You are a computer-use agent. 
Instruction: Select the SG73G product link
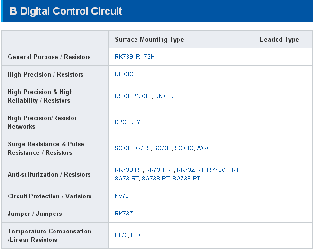point(184,148)
